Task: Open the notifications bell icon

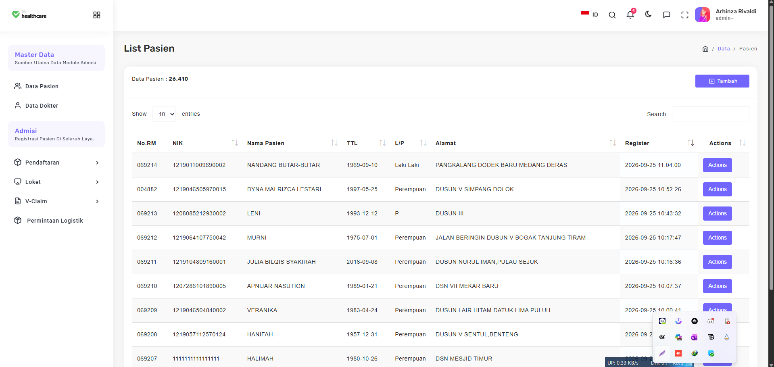Action: (x=630, y=14)
